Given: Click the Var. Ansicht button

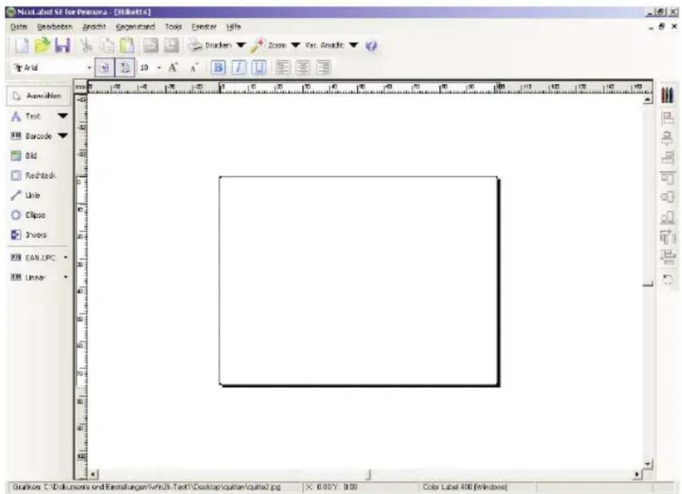Looking at the screenshot, I should pyautogui.click(x=324, y=45).
